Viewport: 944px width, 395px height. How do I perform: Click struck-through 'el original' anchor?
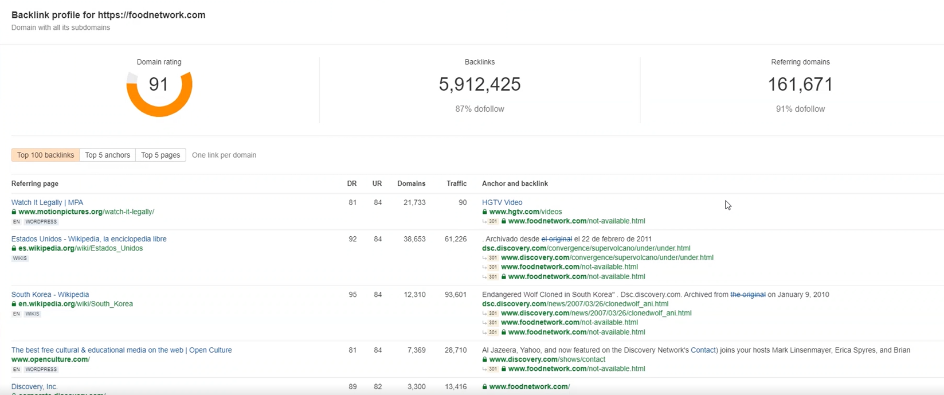[557, 239]
